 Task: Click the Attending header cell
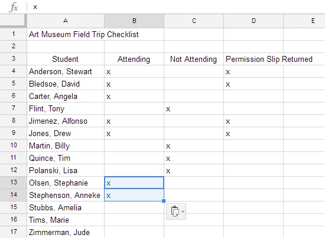click(134, 59)
